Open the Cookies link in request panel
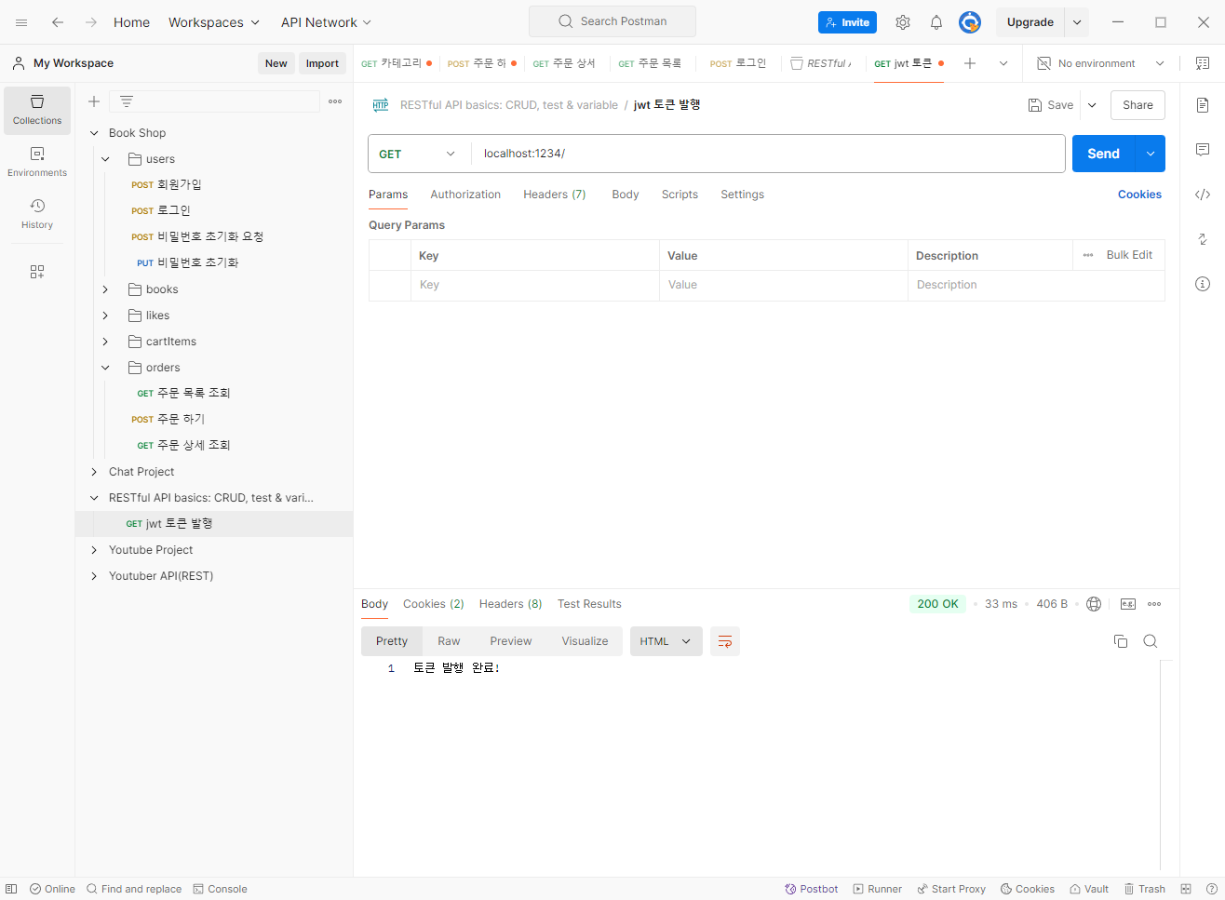The width and height of the screenshot is (1225, 900). (1139, 195)
